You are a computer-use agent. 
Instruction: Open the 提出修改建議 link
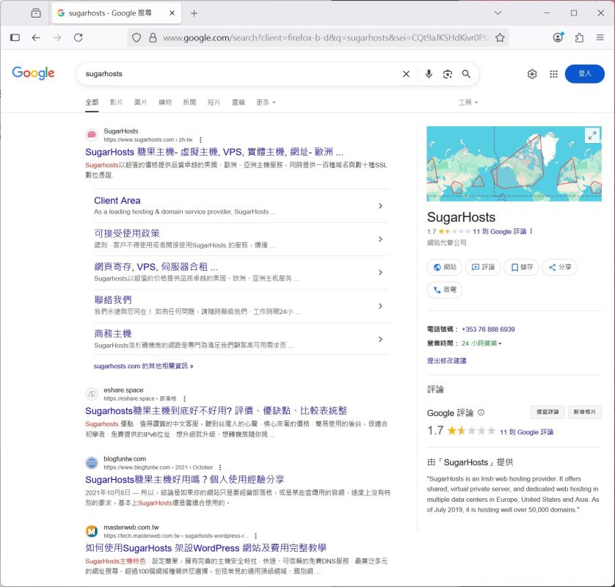pyautogui.click(x=447, y=361)
